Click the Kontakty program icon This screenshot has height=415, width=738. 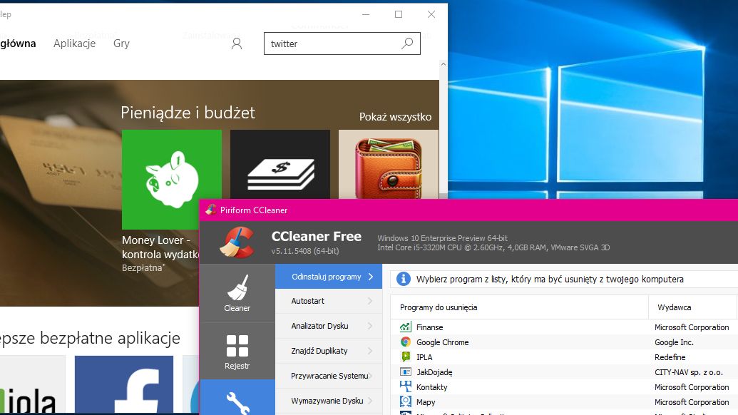(x=405, y=386)
